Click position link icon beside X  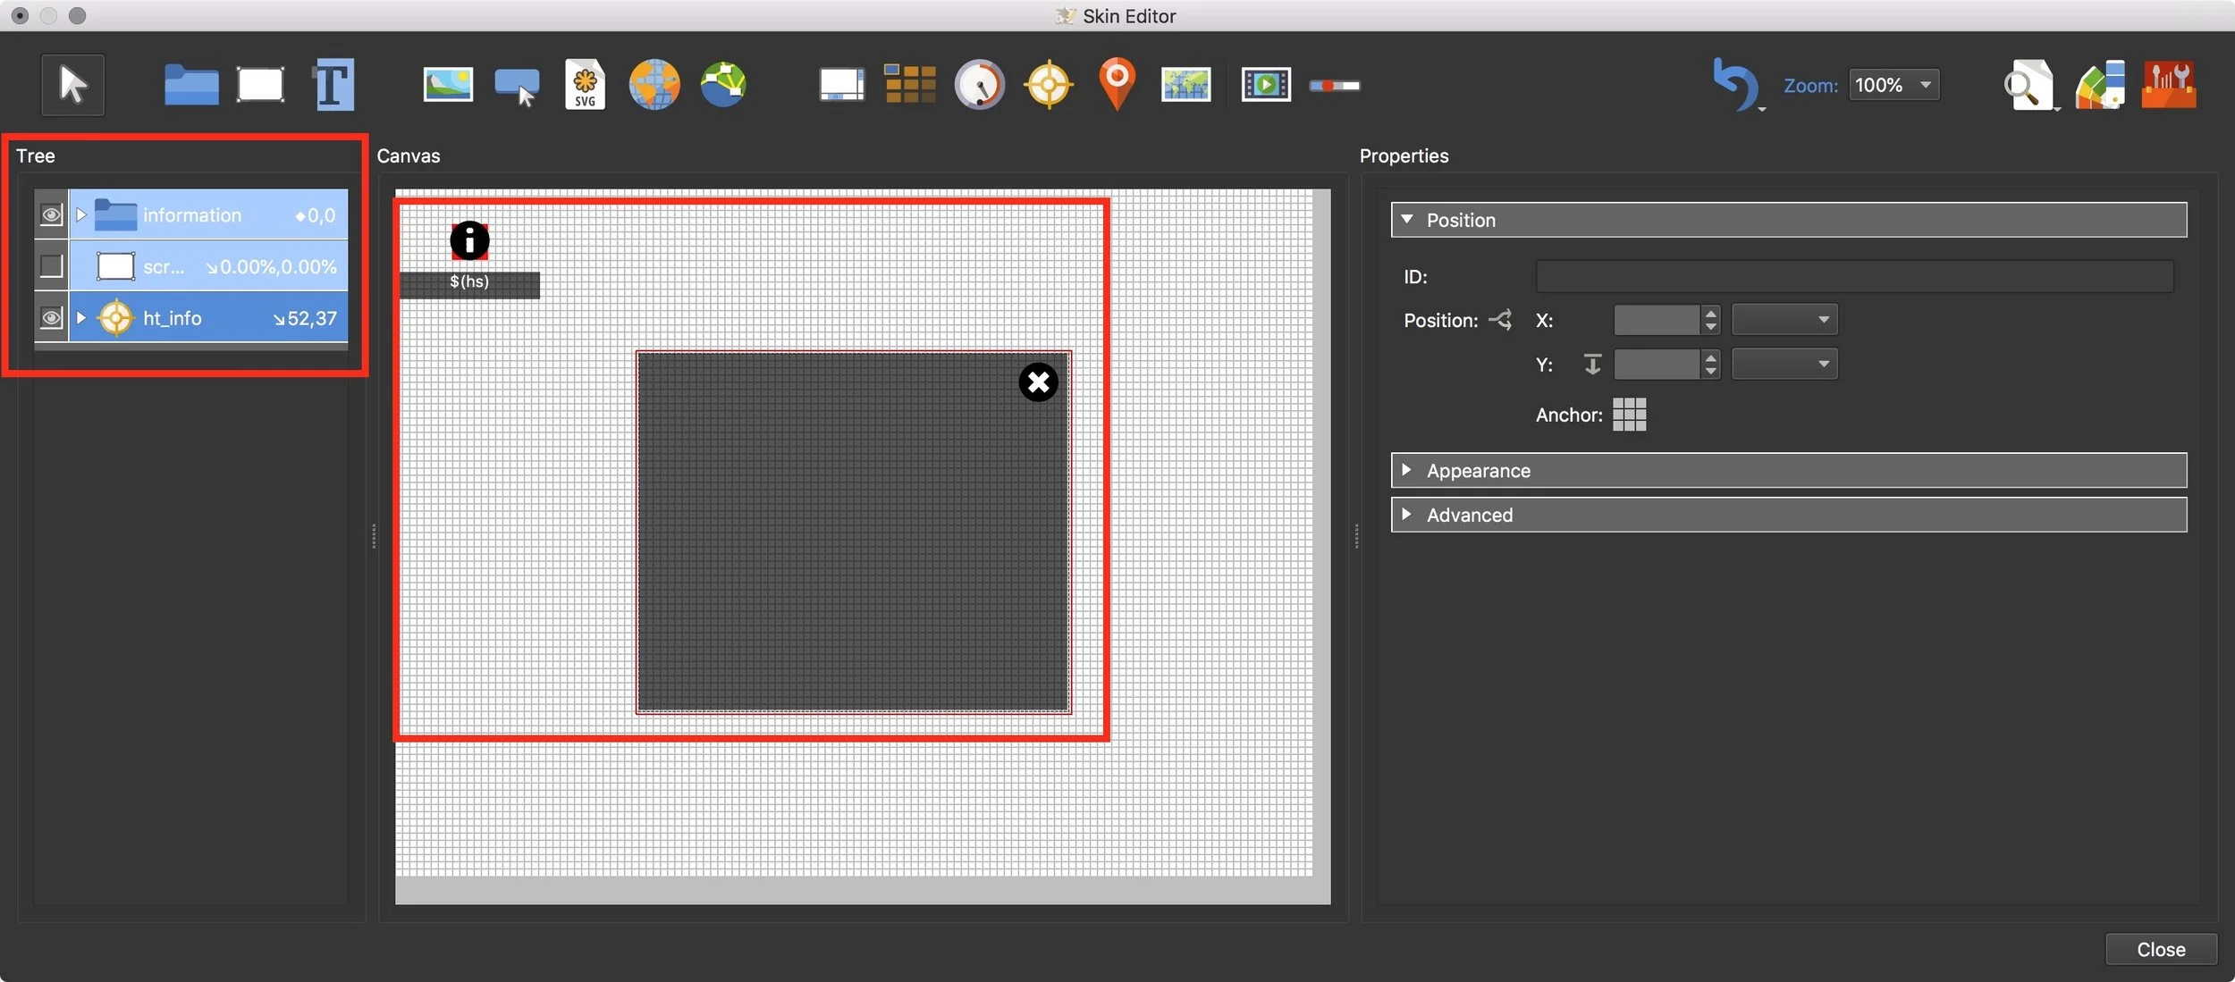click(x=1500, y=320)
